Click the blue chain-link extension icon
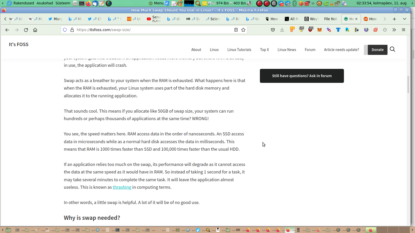The image size is (415, 233). pyautogui.click(x=329, y=30)
